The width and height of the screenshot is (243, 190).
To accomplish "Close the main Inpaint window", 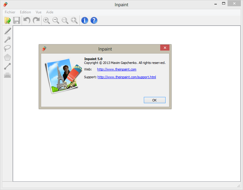I will (234, 3).
